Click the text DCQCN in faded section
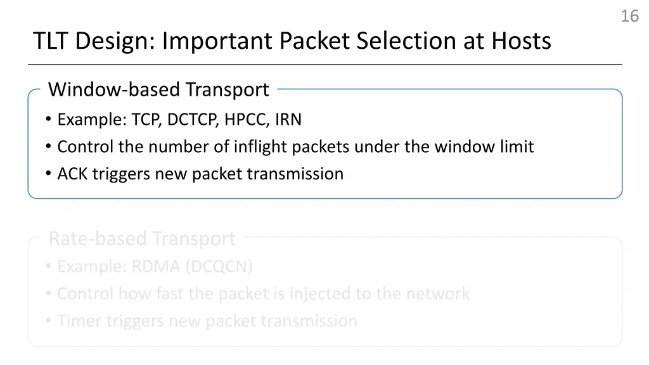 (219, 267)
